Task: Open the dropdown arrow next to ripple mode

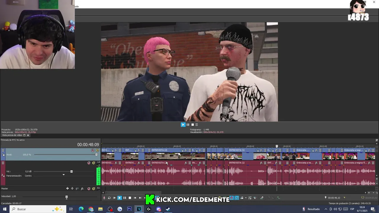Action: tap(246, 198)
